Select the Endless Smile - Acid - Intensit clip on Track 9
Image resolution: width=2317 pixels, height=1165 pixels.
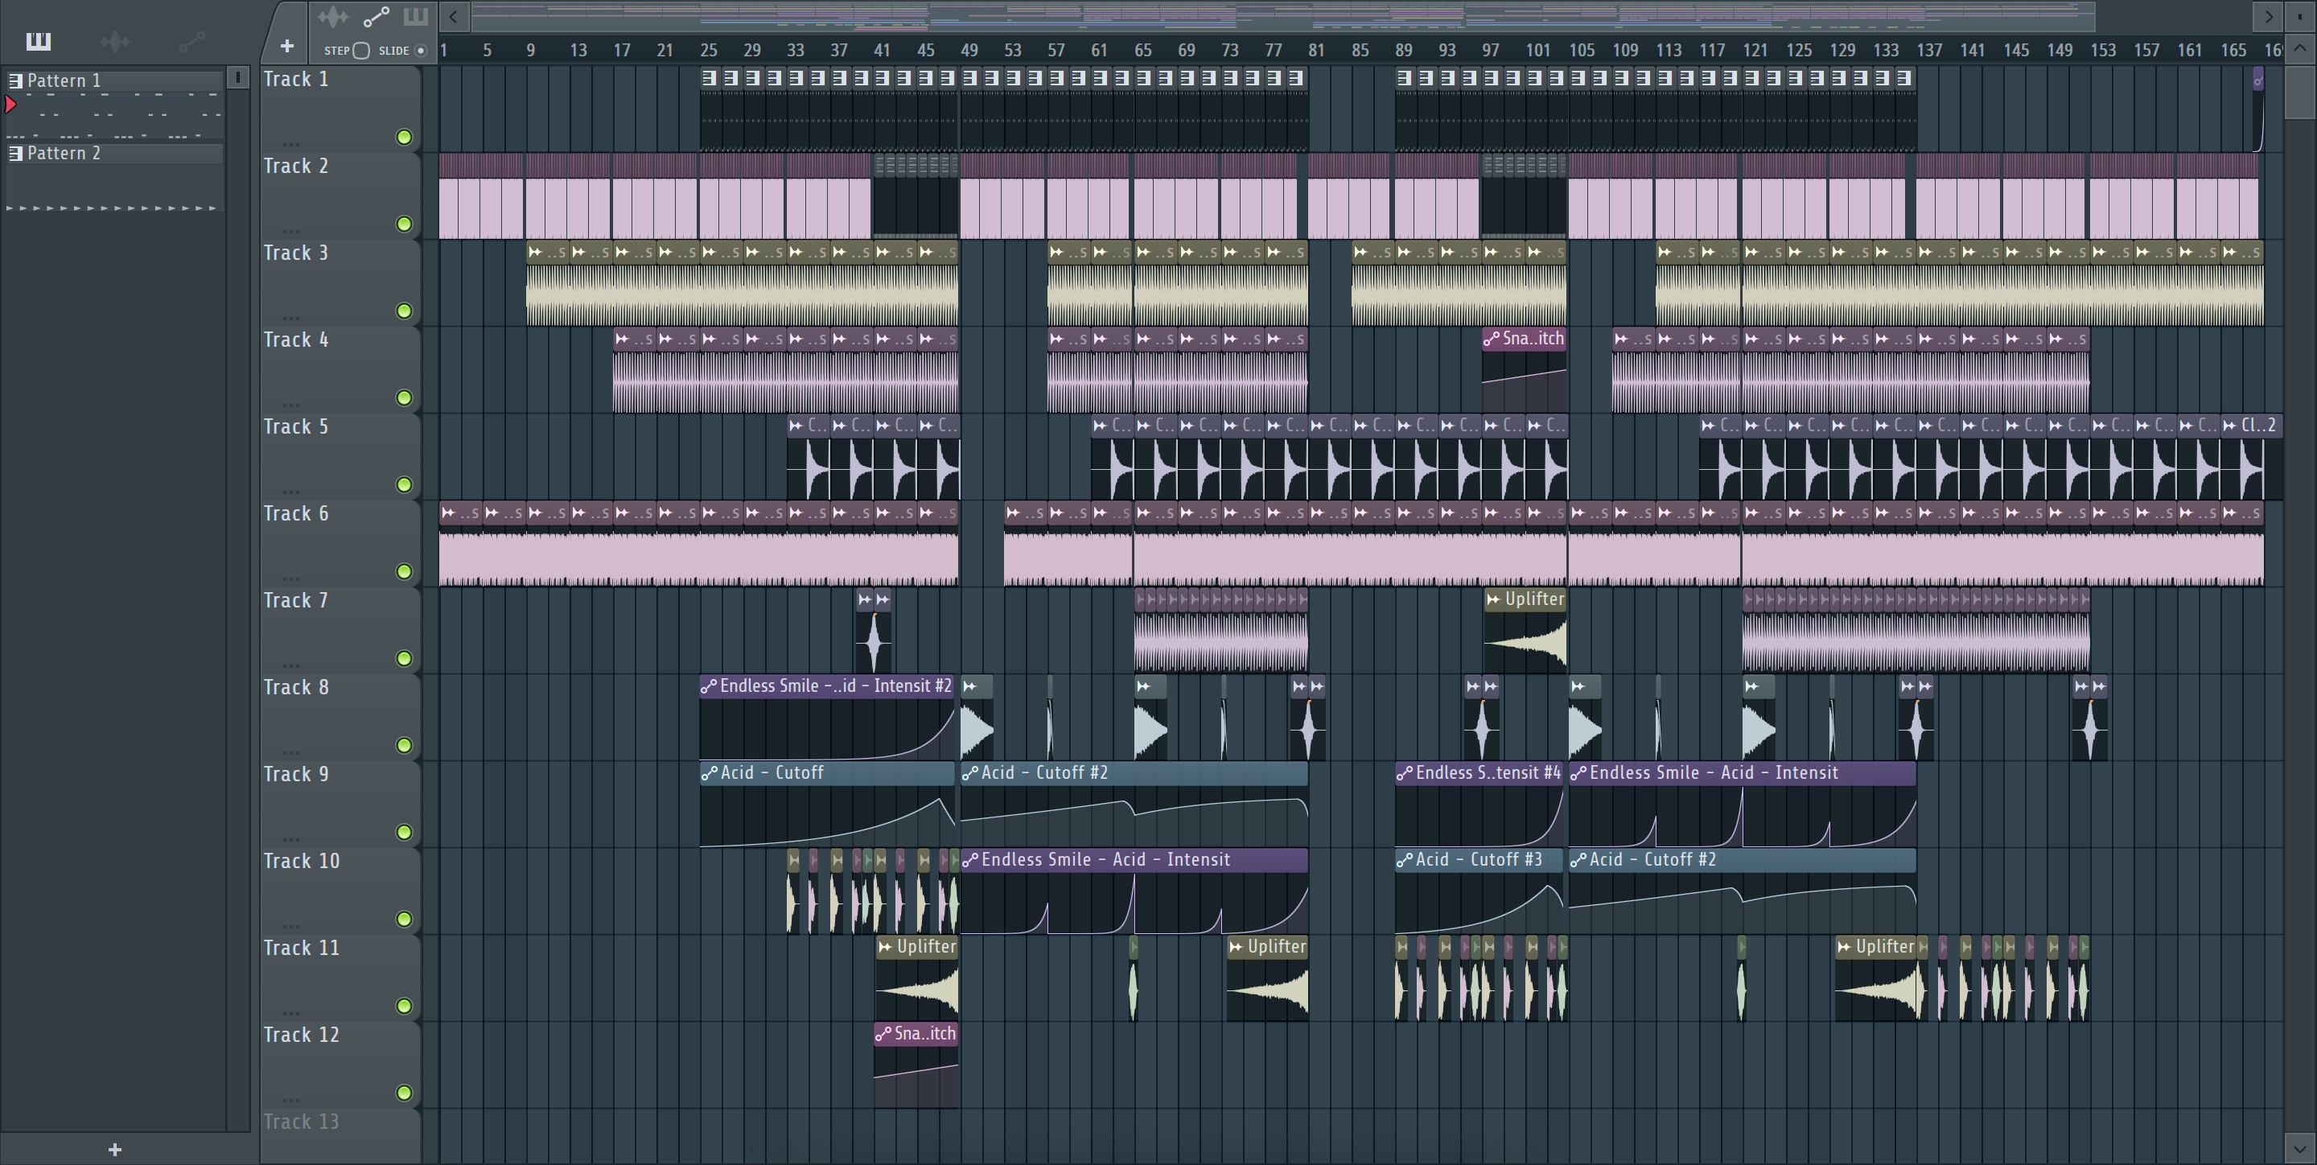pos(1743,805)
